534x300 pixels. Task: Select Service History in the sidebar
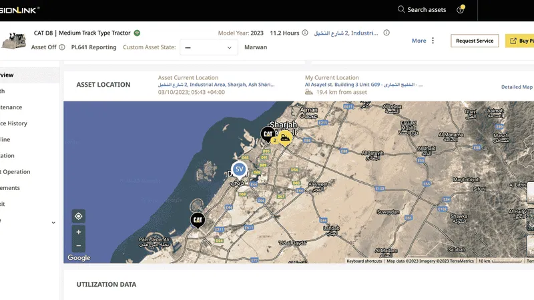click(x=13, y=123)
